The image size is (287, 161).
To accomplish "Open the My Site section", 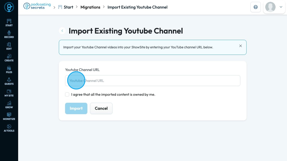I will click(9, 93).
